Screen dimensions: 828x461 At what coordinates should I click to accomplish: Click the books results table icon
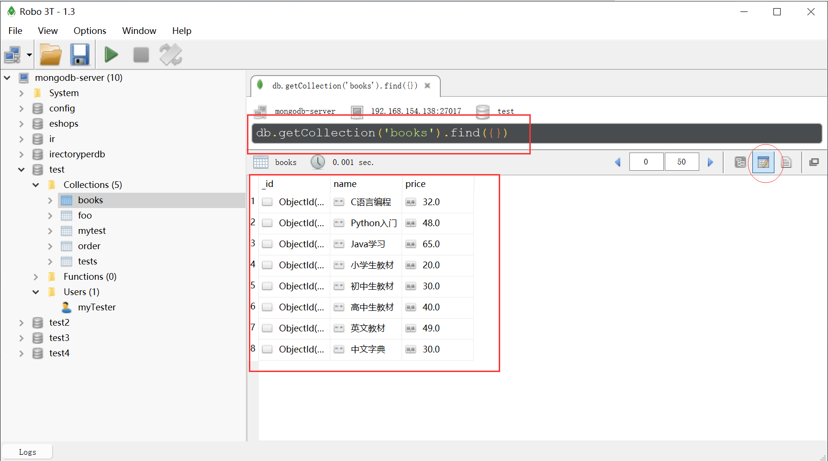261,162
